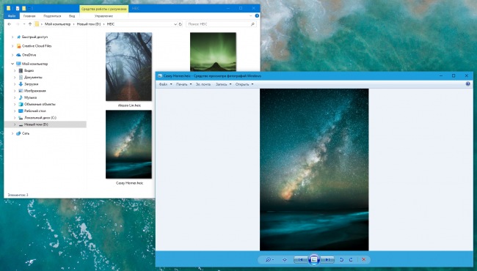Rotate photo counterclockwise in Photo Viewer
477x271 pixels.
click(x=341, y=260)
